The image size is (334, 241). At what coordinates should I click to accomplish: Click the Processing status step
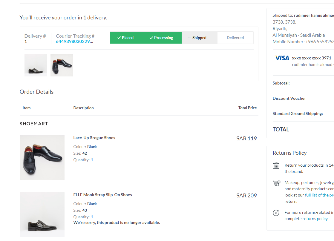[x=161, y=38]
